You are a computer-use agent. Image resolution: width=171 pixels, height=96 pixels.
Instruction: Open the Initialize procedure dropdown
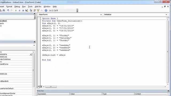click(x=166, y=15)
